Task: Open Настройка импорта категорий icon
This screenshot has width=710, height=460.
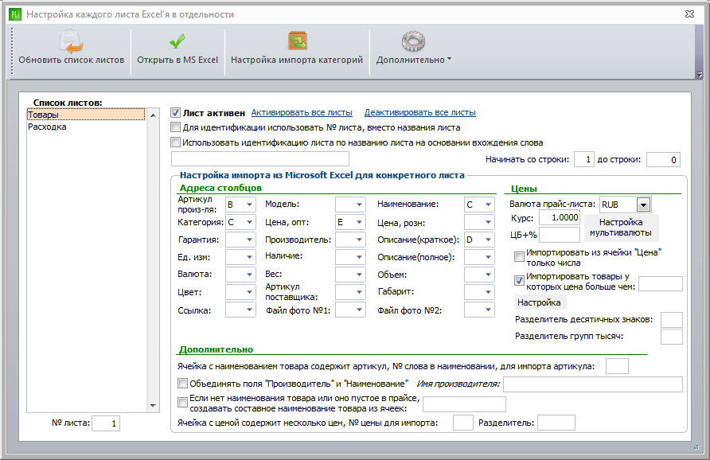Action: [x=297, y=41]
